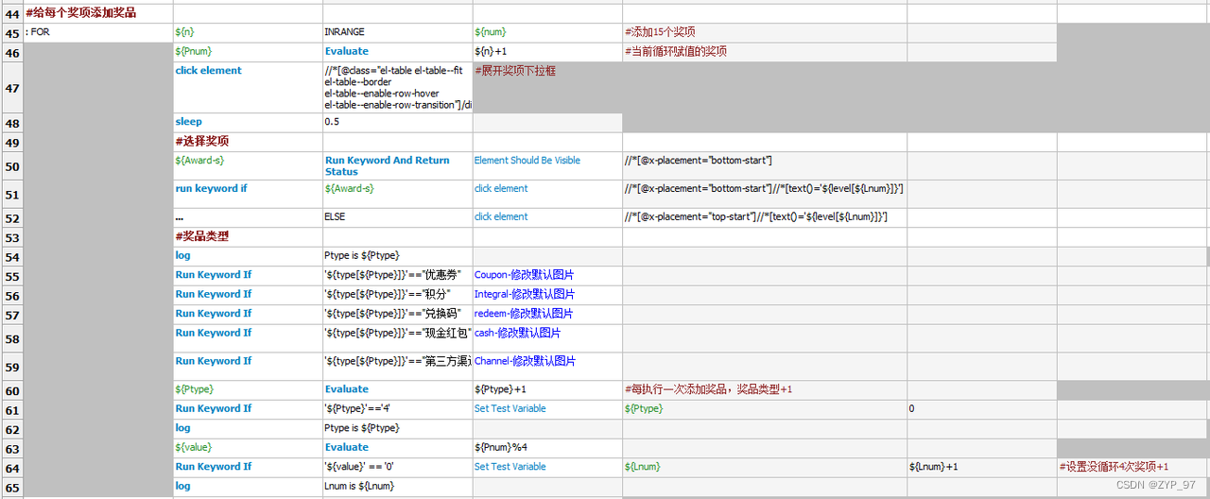1210x499 pixels.
Task: Select row header number 47
Action: click(11, 88)
